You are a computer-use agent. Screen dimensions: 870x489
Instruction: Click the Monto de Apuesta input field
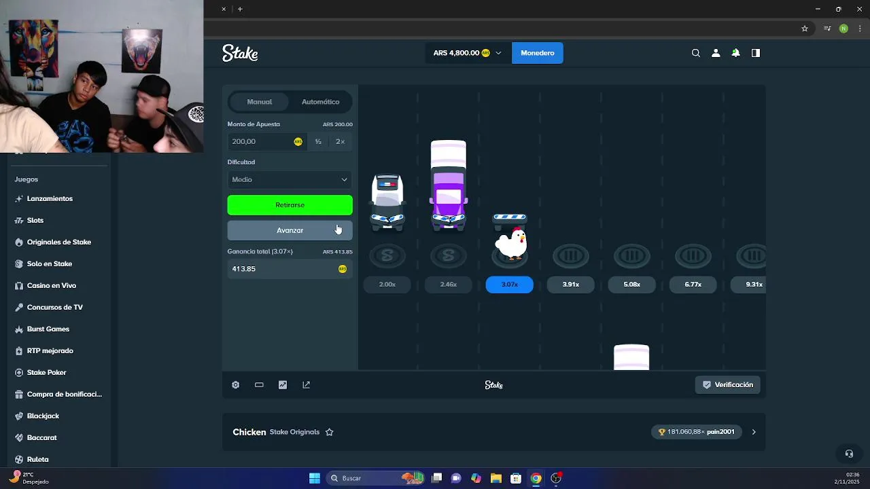tap(266, 141)
